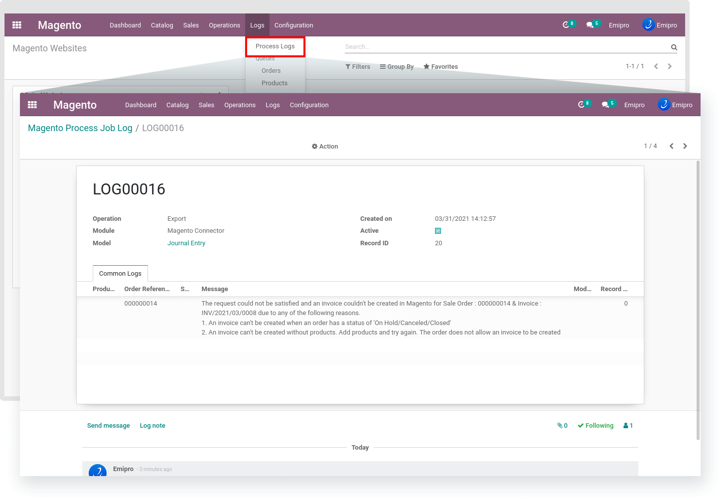Sort by Record column header

[614, 289]
